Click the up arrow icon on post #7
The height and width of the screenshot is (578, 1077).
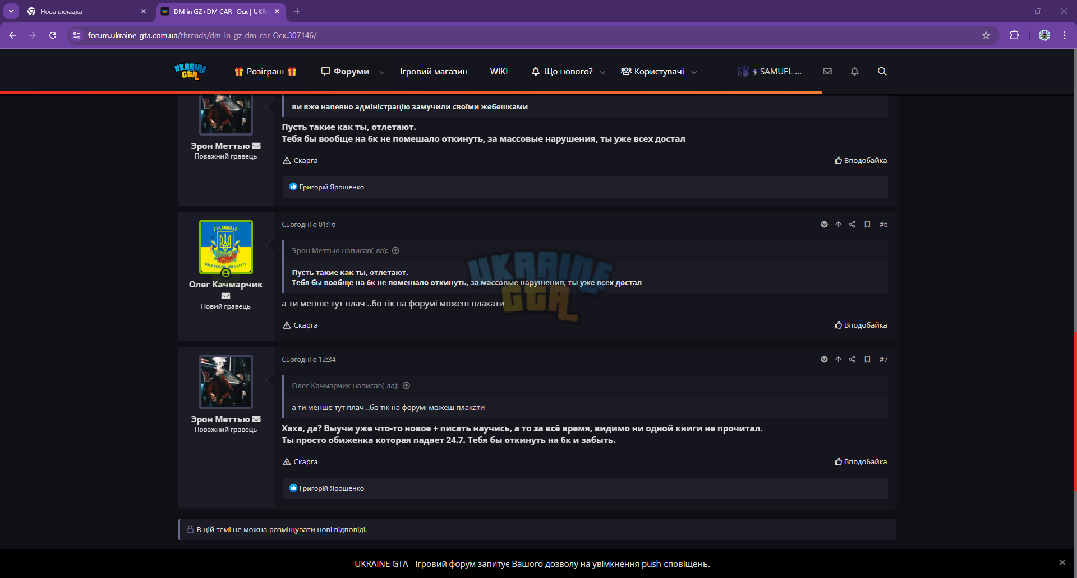(838, 360)
